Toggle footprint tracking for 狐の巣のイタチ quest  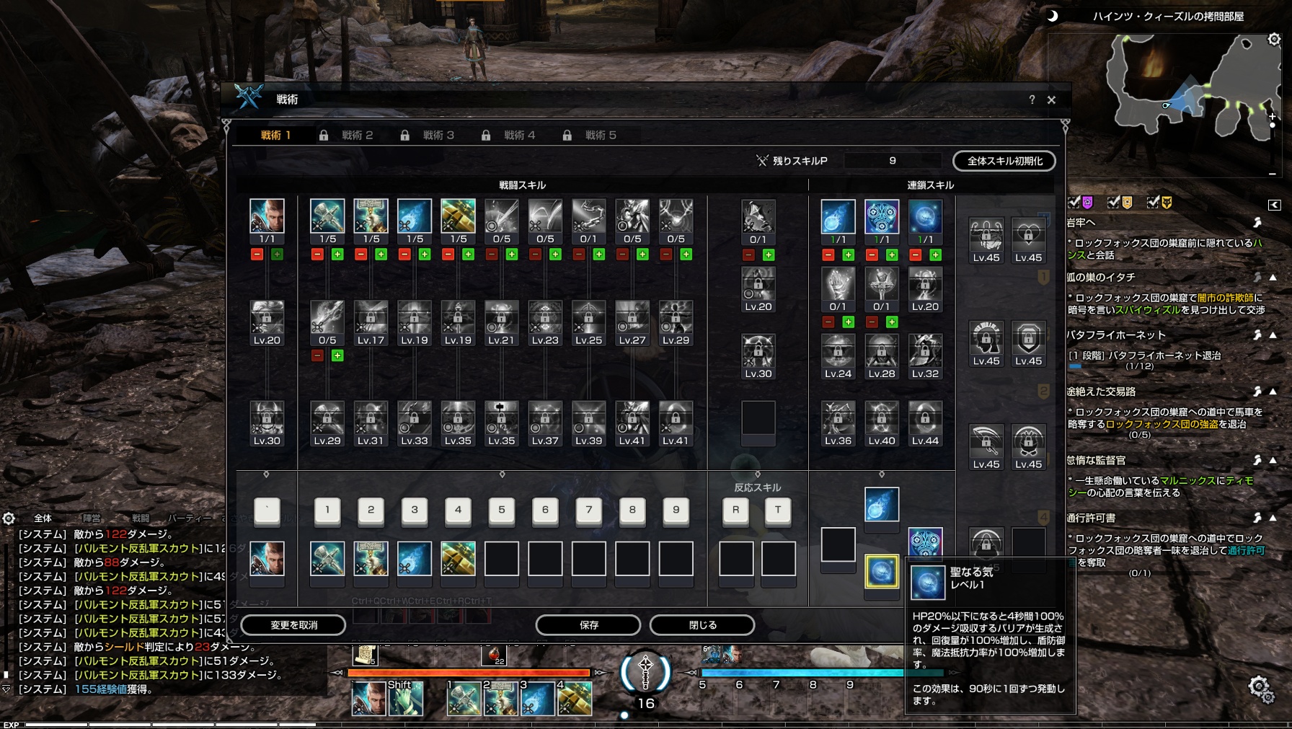[x=1257, y=277]
